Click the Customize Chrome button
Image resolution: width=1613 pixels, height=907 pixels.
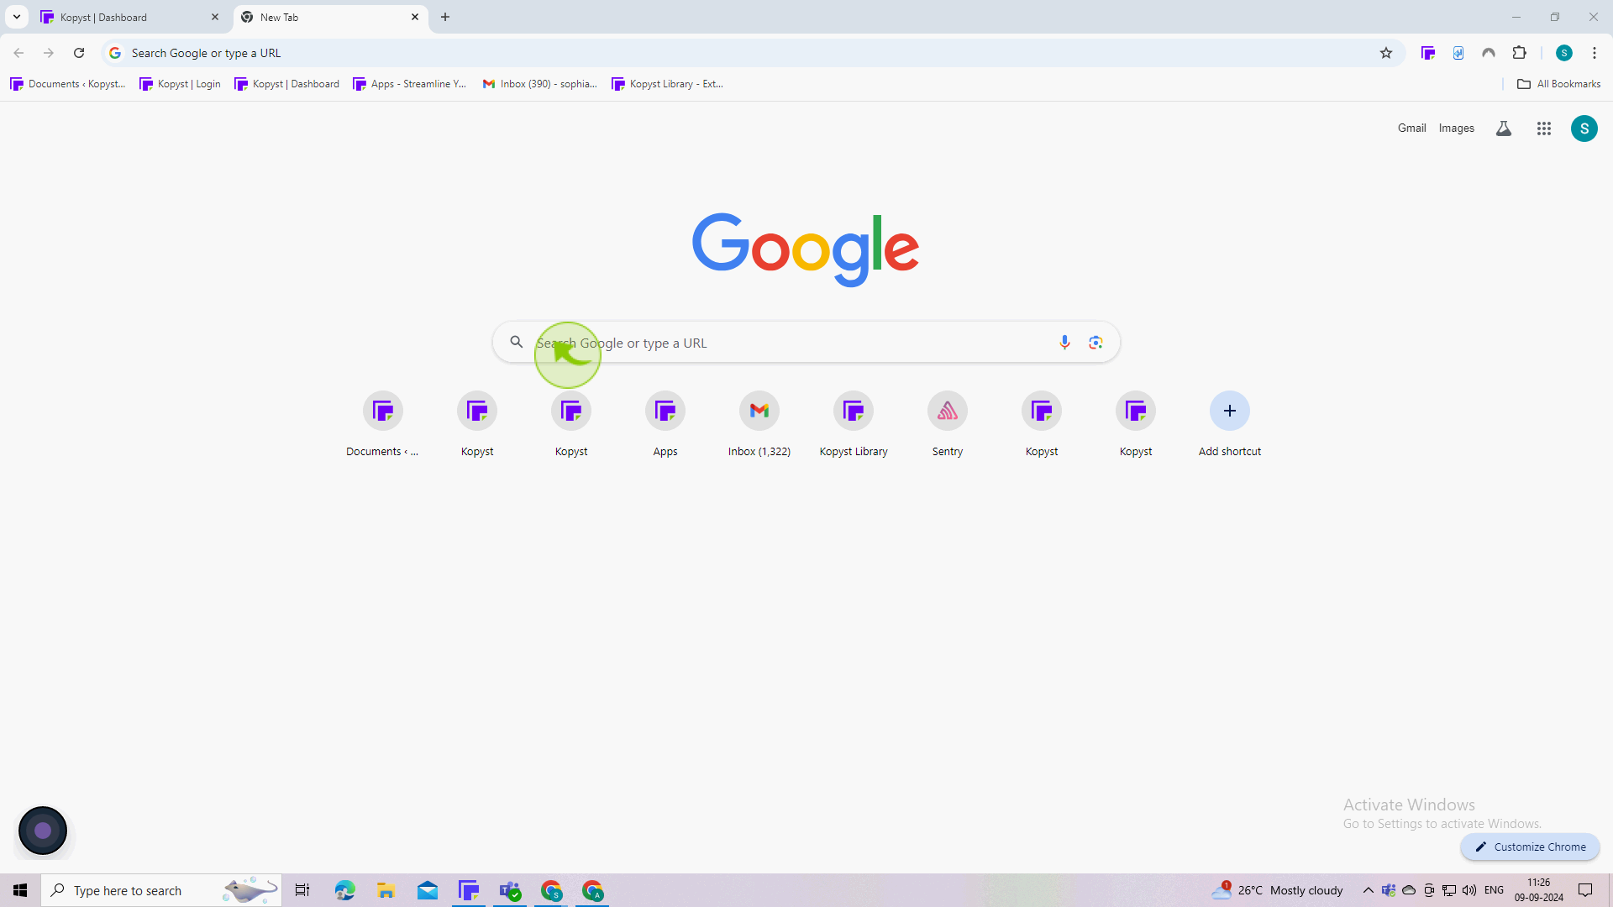[1530, 847]
